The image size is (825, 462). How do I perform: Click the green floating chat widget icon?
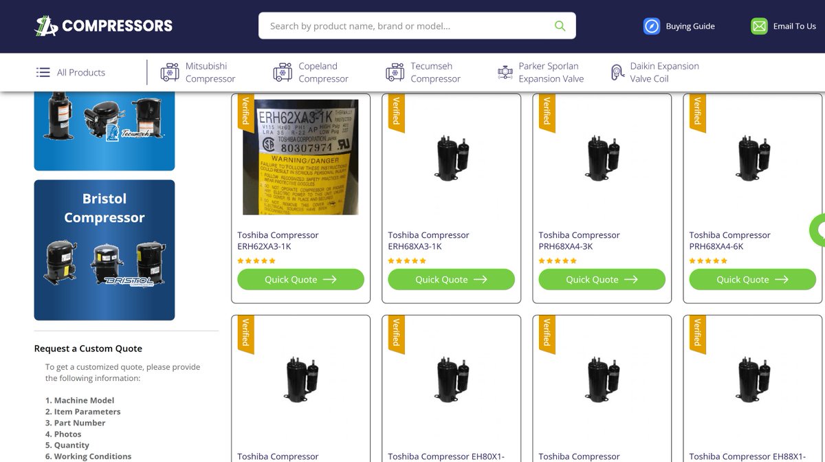[x=818, y=230]
